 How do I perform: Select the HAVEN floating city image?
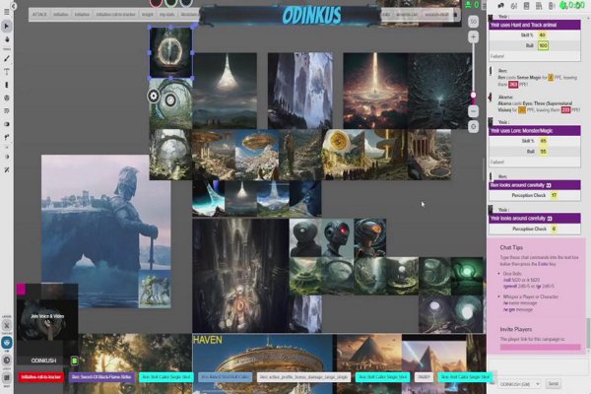[x=263, y=363]
